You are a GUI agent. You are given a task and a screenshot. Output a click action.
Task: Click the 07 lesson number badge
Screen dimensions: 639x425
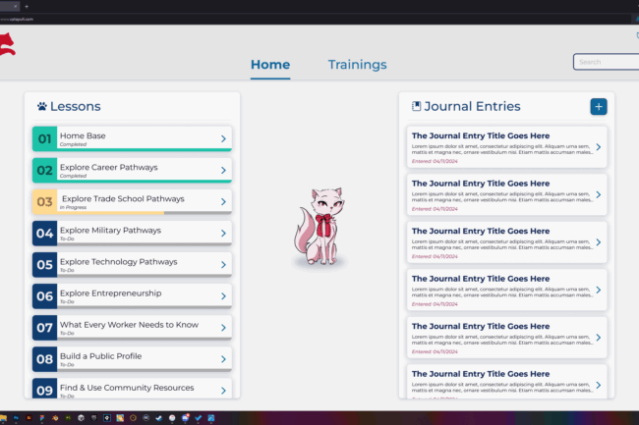[44, 328]
